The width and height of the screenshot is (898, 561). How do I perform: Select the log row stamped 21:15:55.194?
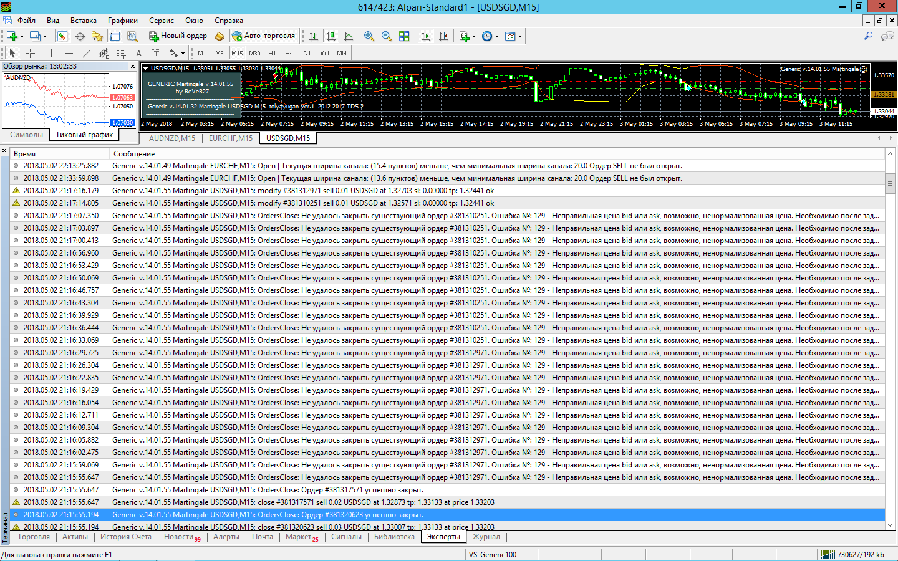pos(447,515)
